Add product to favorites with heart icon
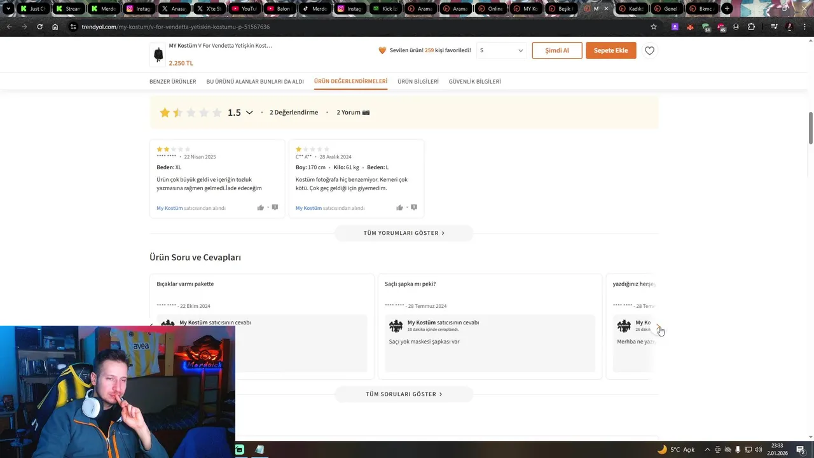 (x=649, y=51)
